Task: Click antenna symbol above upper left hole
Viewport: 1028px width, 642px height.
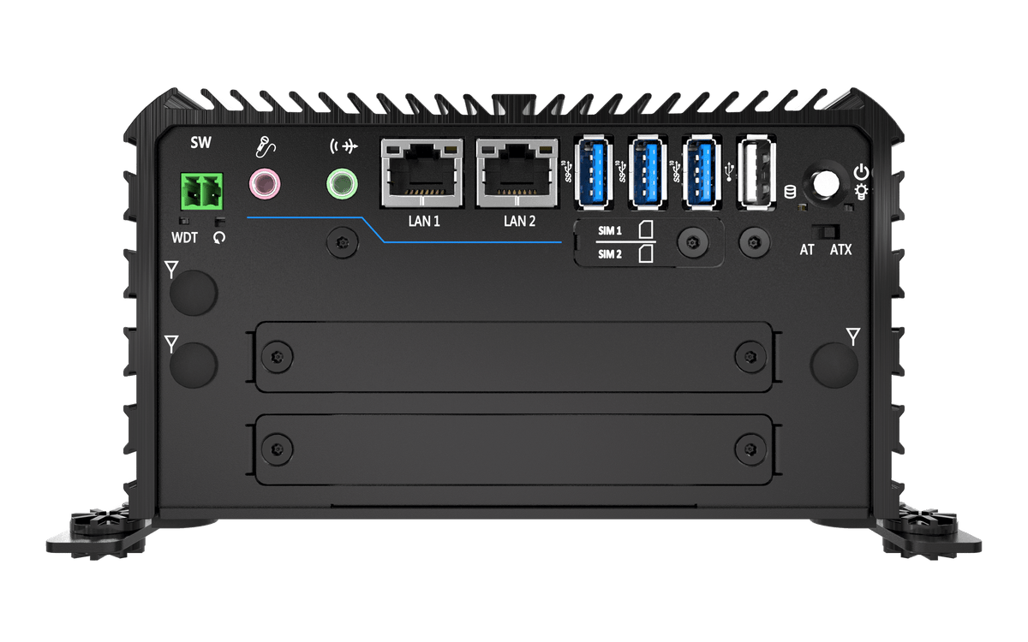Action: (x=172, y=271)
